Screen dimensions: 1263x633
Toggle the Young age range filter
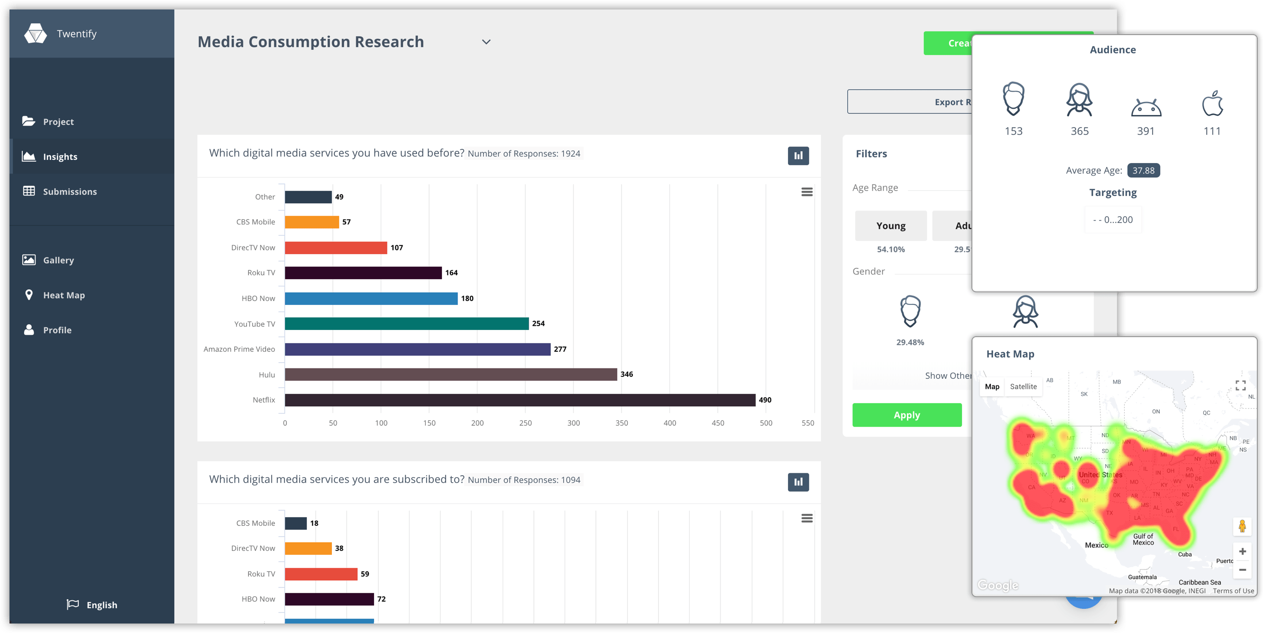(x=890, y=226)
